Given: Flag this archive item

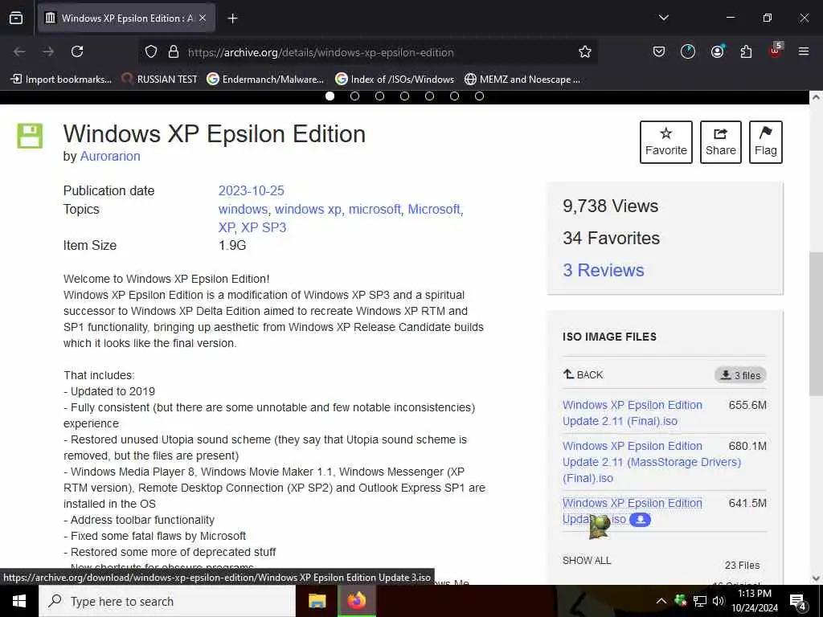Looking at the screenshot, I should coord(766,142).
